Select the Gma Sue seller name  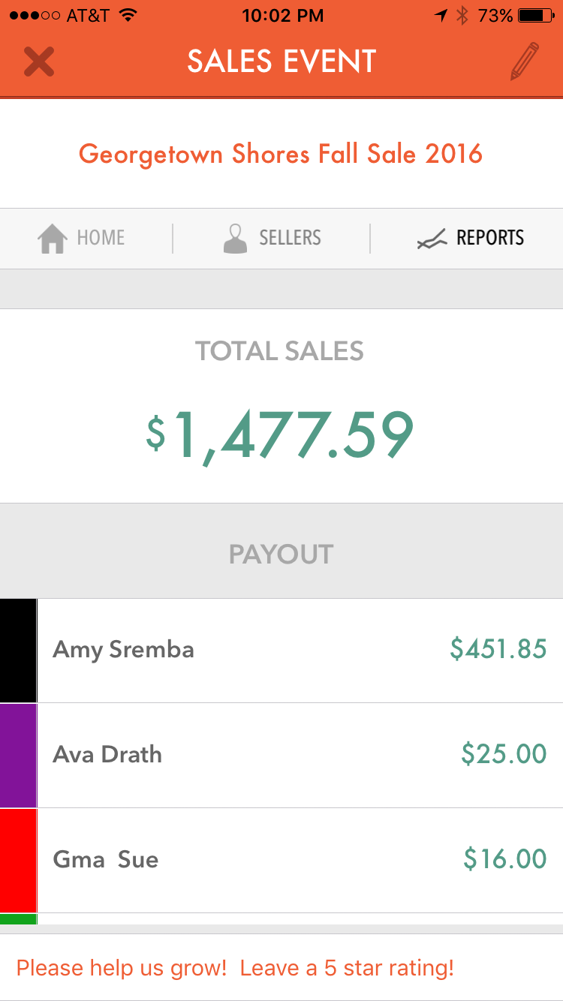[x=106, y=860]
